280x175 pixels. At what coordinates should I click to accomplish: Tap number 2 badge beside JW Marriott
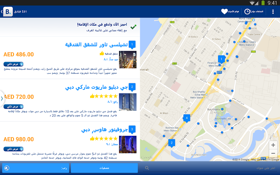132,87
